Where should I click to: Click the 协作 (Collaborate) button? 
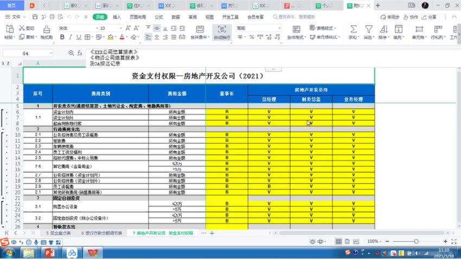[x=412, y=17]
